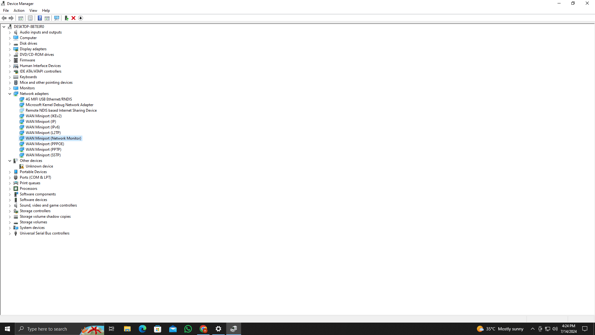Select 4G MIFI USB Ethernet/RNDIS adapter
This screenshot has height=335, width=595.
pyautogui.click(x=49, y=99)
